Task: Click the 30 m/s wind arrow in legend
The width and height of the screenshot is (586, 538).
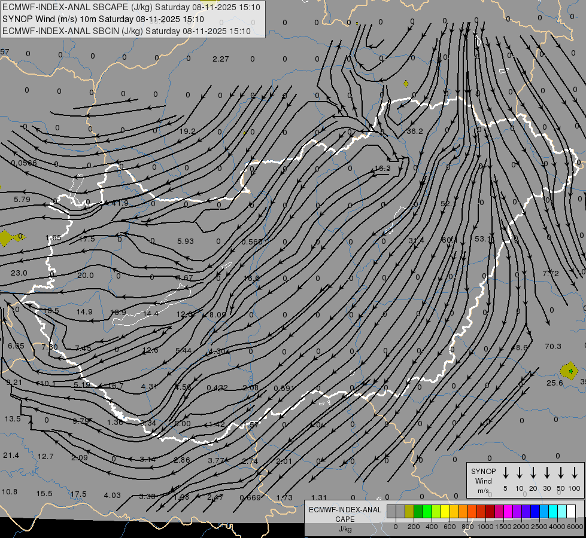Action: pos(546,473)
